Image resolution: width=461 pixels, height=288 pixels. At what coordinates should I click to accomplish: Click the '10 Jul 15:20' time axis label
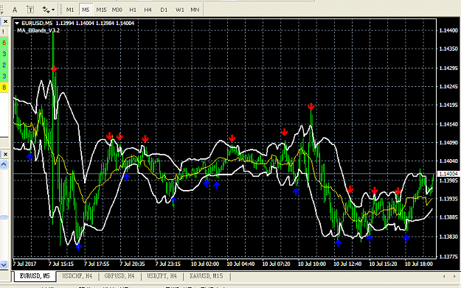pyautogui.click(x=383, y=264)
